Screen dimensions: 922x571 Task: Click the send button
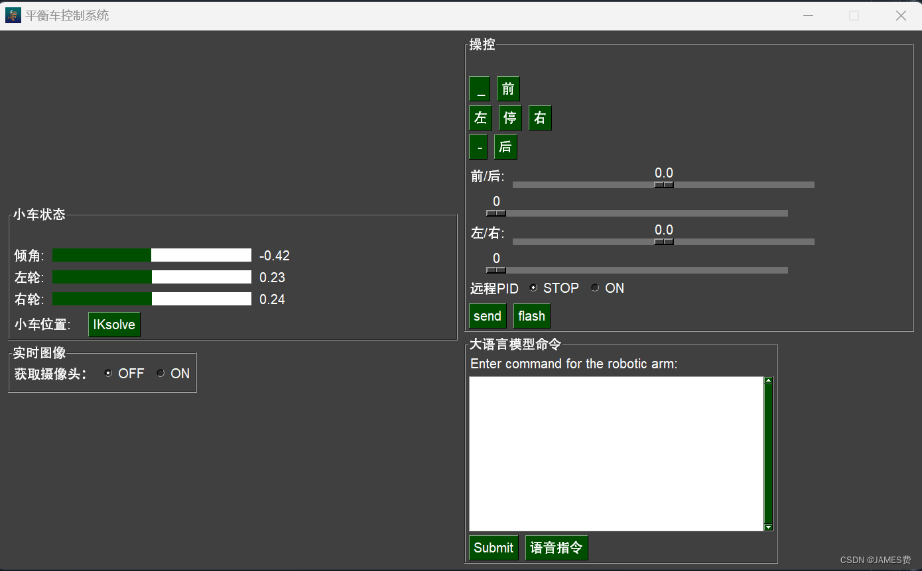point(488,316)
